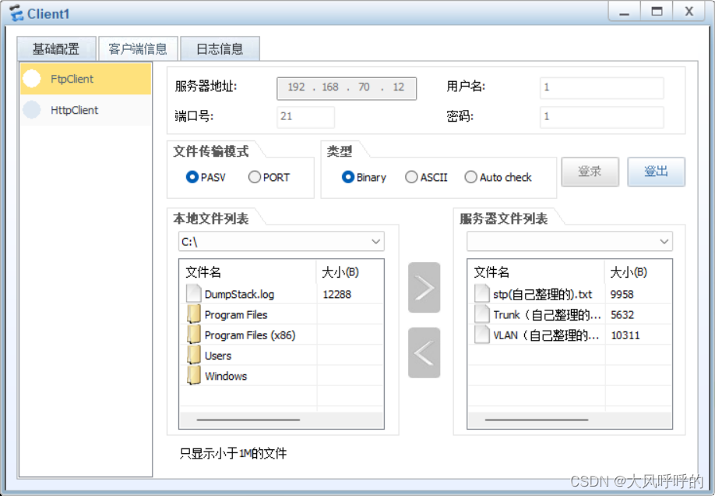Click the Windows folder icon
This screenshot has height=496, width=715.
click(x=193, y=375)
